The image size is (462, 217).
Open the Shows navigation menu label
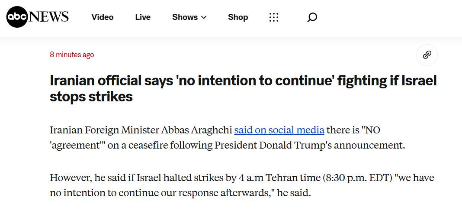point(185,17)
